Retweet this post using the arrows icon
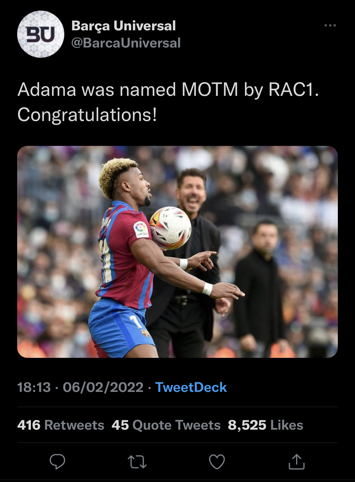355x482 pixels. pyautogui.click(x=137, y=462)
